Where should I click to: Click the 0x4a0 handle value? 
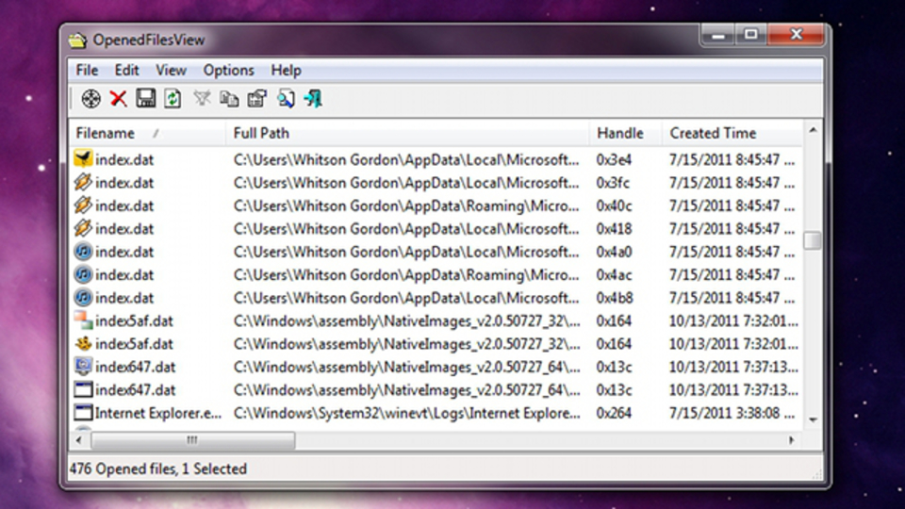614,253
